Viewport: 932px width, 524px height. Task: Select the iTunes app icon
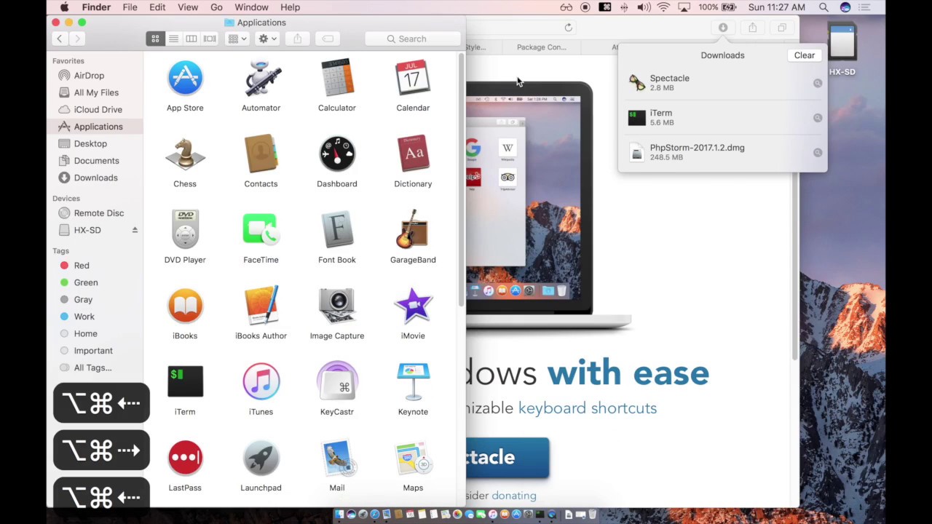pos(261,382)
